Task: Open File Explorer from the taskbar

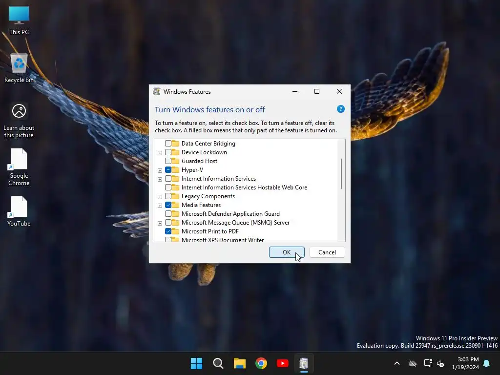Action: tap(239, 363)
